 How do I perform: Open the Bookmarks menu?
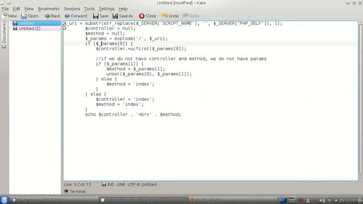49,9
